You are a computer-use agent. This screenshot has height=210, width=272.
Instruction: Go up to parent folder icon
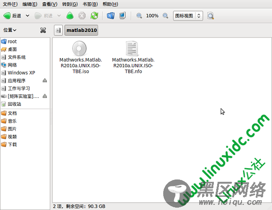click(x=70, y=16)
